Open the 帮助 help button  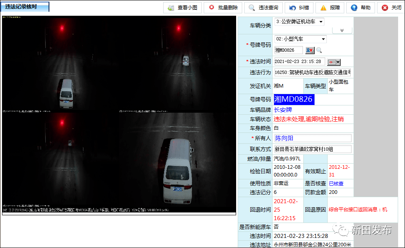coord(360,8)
